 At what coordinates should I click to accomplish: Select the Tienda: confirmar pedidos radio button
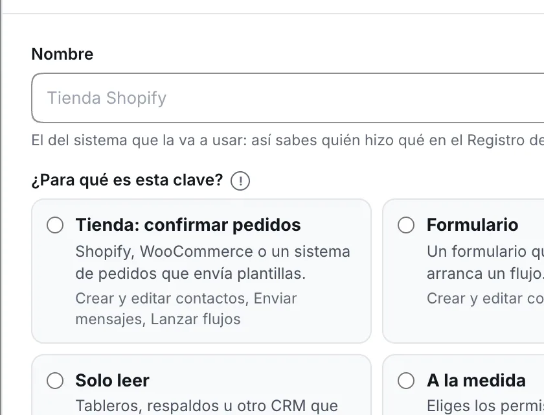click(x=55, y=225)
